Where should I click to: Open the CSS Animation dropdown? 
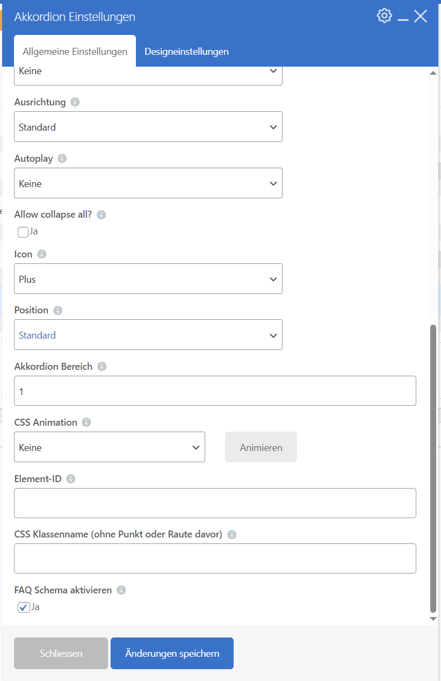110,447
